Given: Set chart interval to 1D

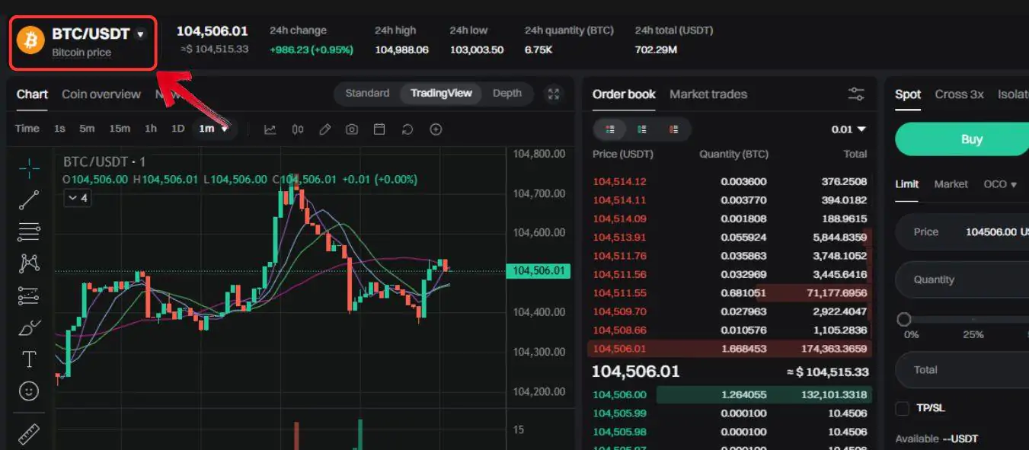Looking at the screenshot, I should coord(177,129).
